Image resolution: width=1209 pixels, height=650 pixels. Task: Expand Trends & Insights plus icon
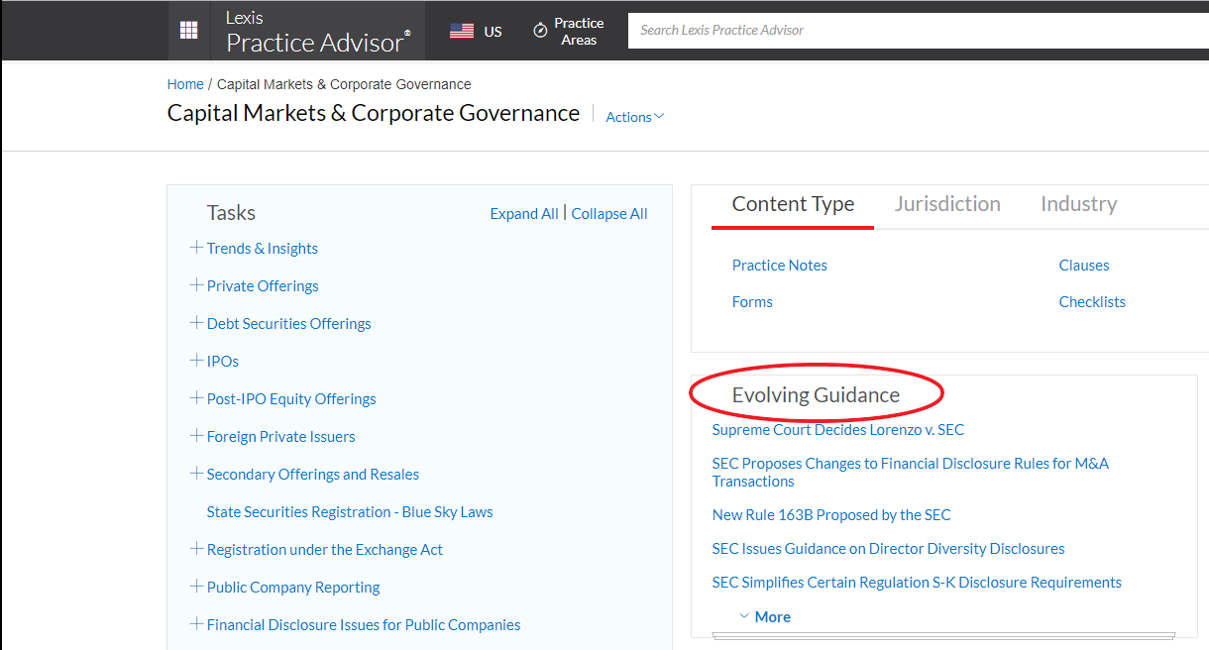click(196, 248)
